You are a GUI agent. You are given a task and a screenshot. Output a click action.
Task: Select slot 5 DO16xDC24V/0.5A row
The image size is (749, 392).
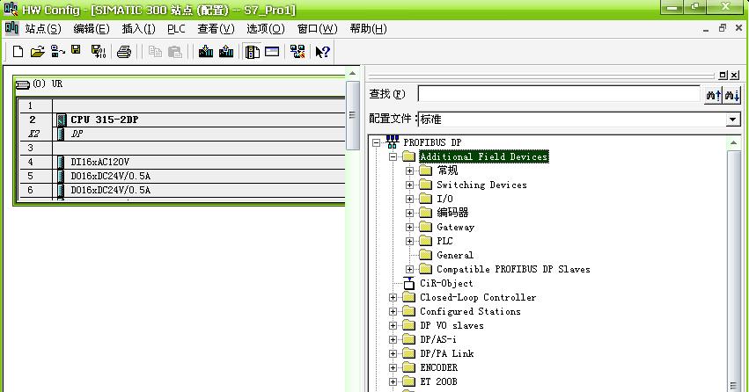pyautogui.click(x=182, y=176)
